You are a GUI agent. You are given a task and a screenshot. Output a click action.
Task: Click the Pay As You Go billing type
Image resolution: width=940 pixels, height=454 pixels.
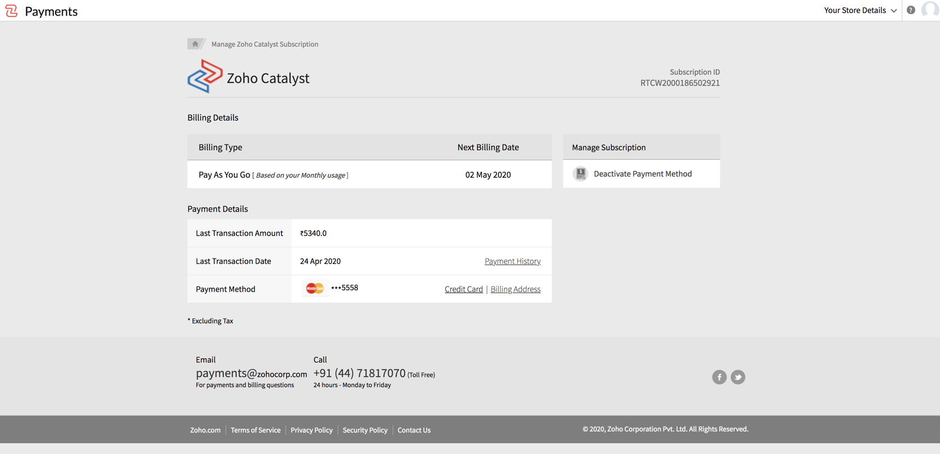[224, 175]
